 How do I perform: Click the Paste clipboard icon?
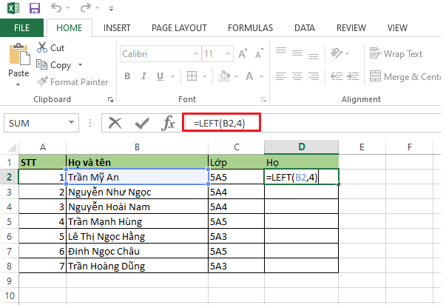pos(19,54)
